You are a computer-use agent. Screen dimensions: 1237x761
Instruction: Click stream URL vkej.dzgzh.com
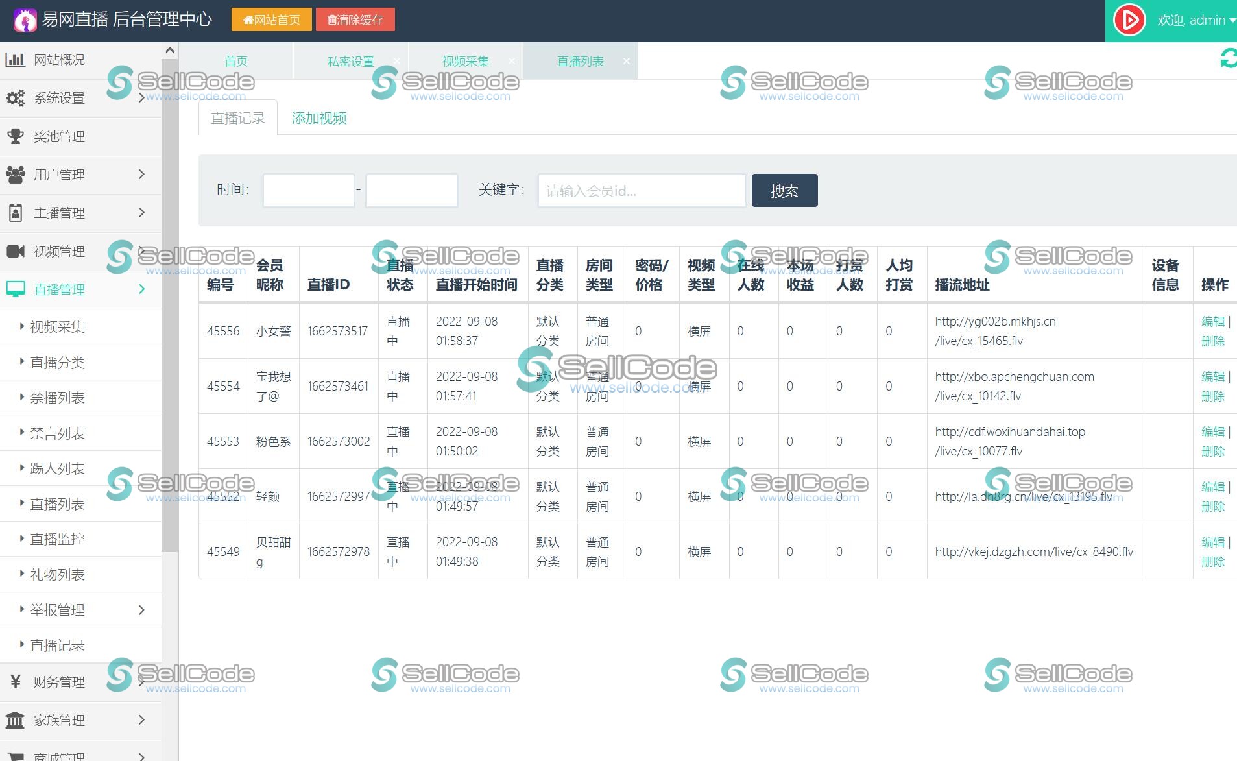pos(1034,552)
